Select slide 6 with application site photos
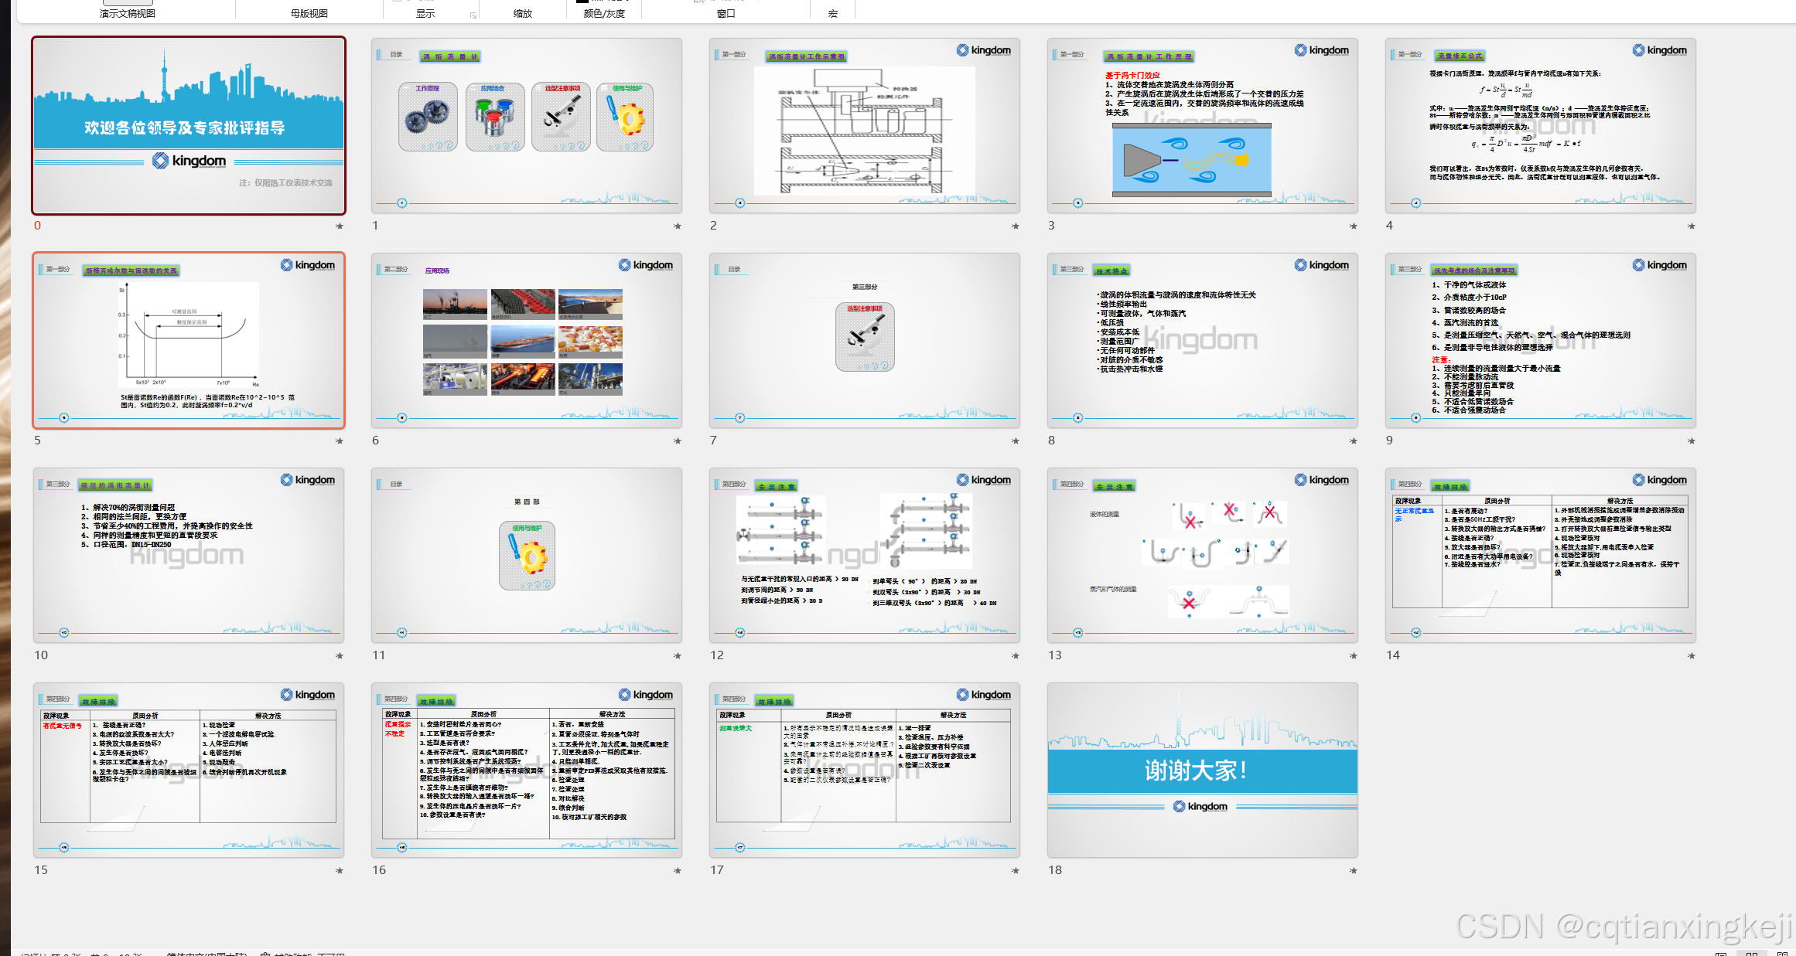Screen dimensions: 1796x956 click(x=526, y=340)
